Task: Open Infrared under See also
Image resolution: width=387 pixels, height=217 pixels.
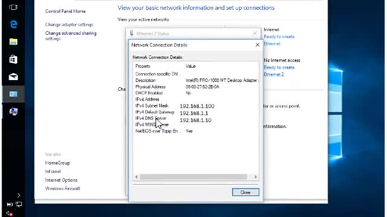Action: [x=53, y=171]
